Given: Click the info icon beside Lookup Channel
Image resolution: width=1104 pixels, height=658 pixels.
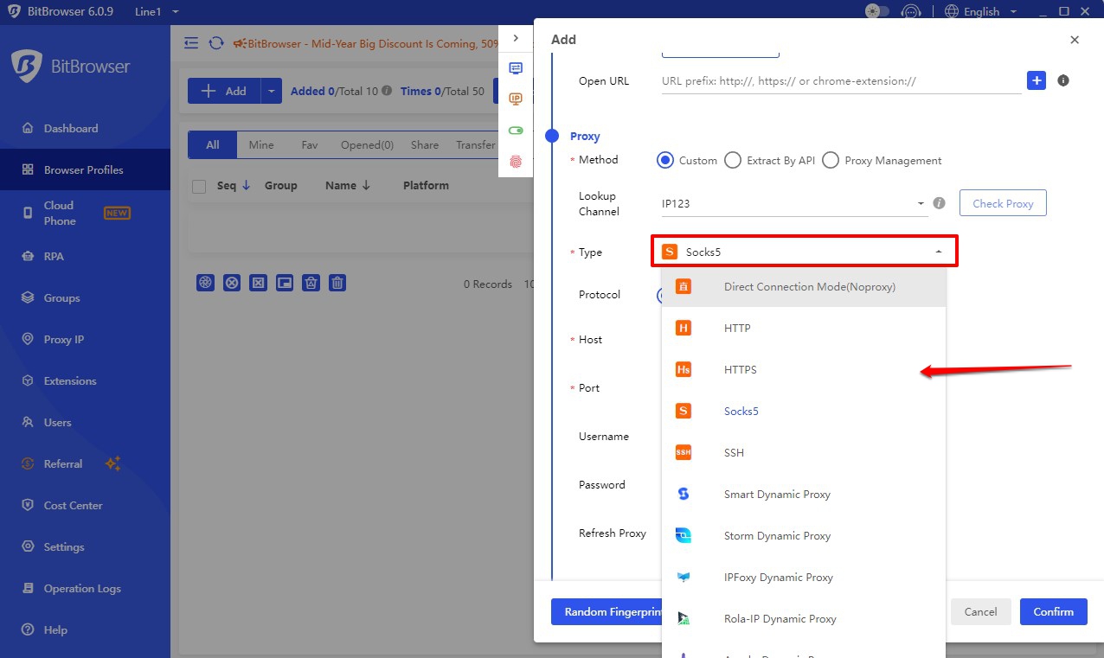Looking at the screenshot, I should [x=940, y=203].
